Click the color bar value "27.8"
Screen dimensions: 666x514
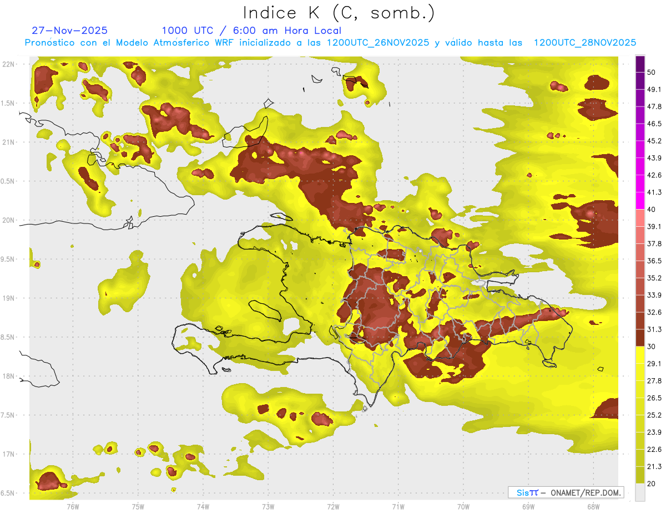[x=654, y=381]
